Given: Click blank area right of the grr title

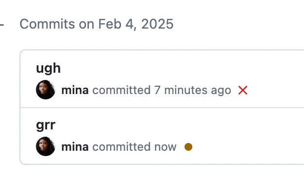Looking at the screenshot, I should (x=180, y=125).
